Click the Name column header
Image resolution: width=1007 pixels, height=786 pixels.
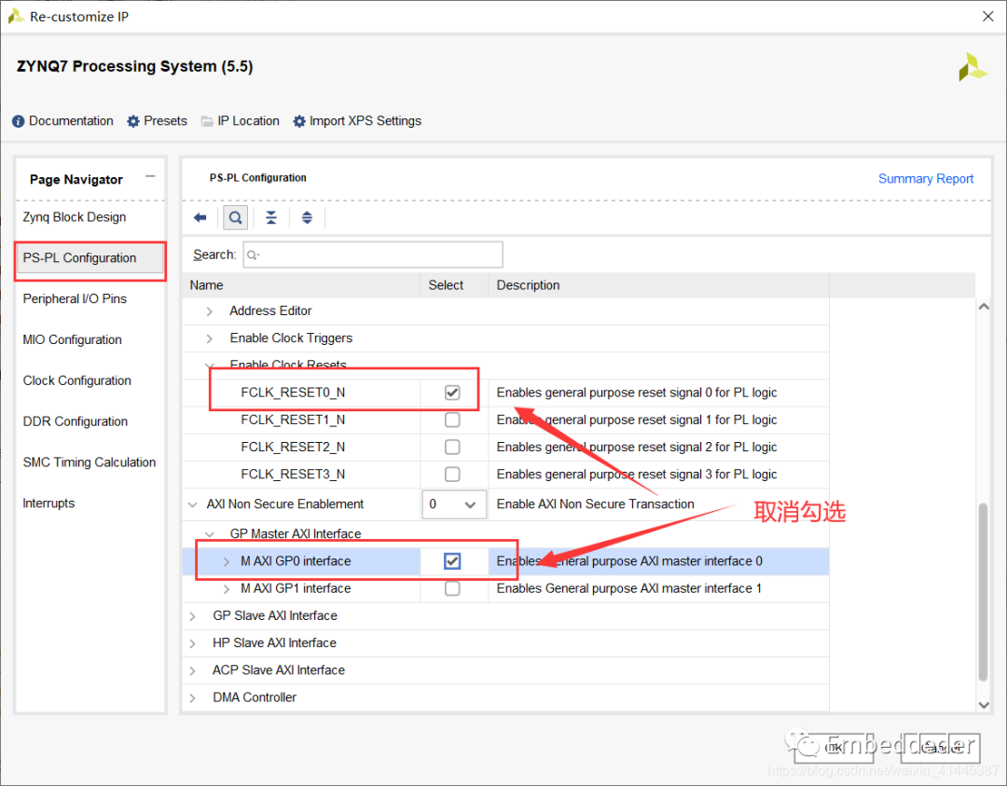pos(300,285)
